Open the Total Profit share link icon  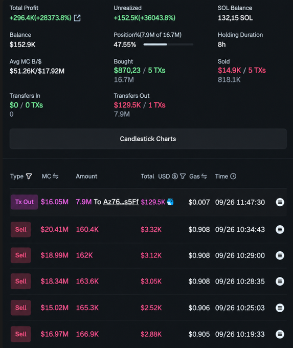click(x=77, y=18)
